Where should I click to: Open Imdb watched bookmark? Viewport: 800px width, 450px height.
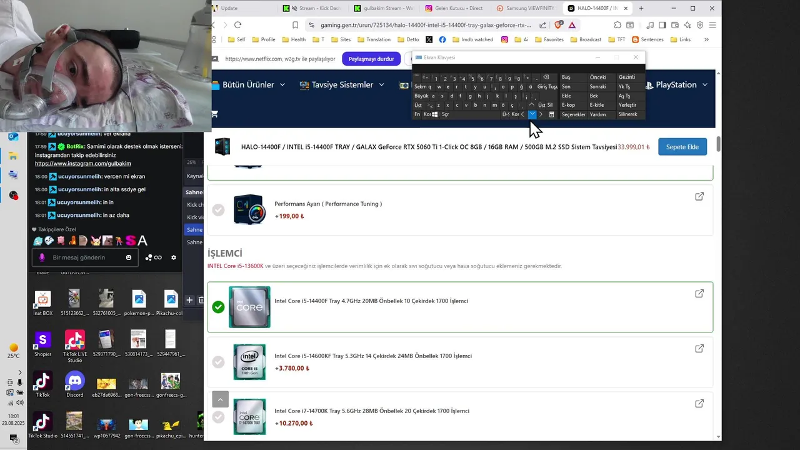tap(472, 39)
